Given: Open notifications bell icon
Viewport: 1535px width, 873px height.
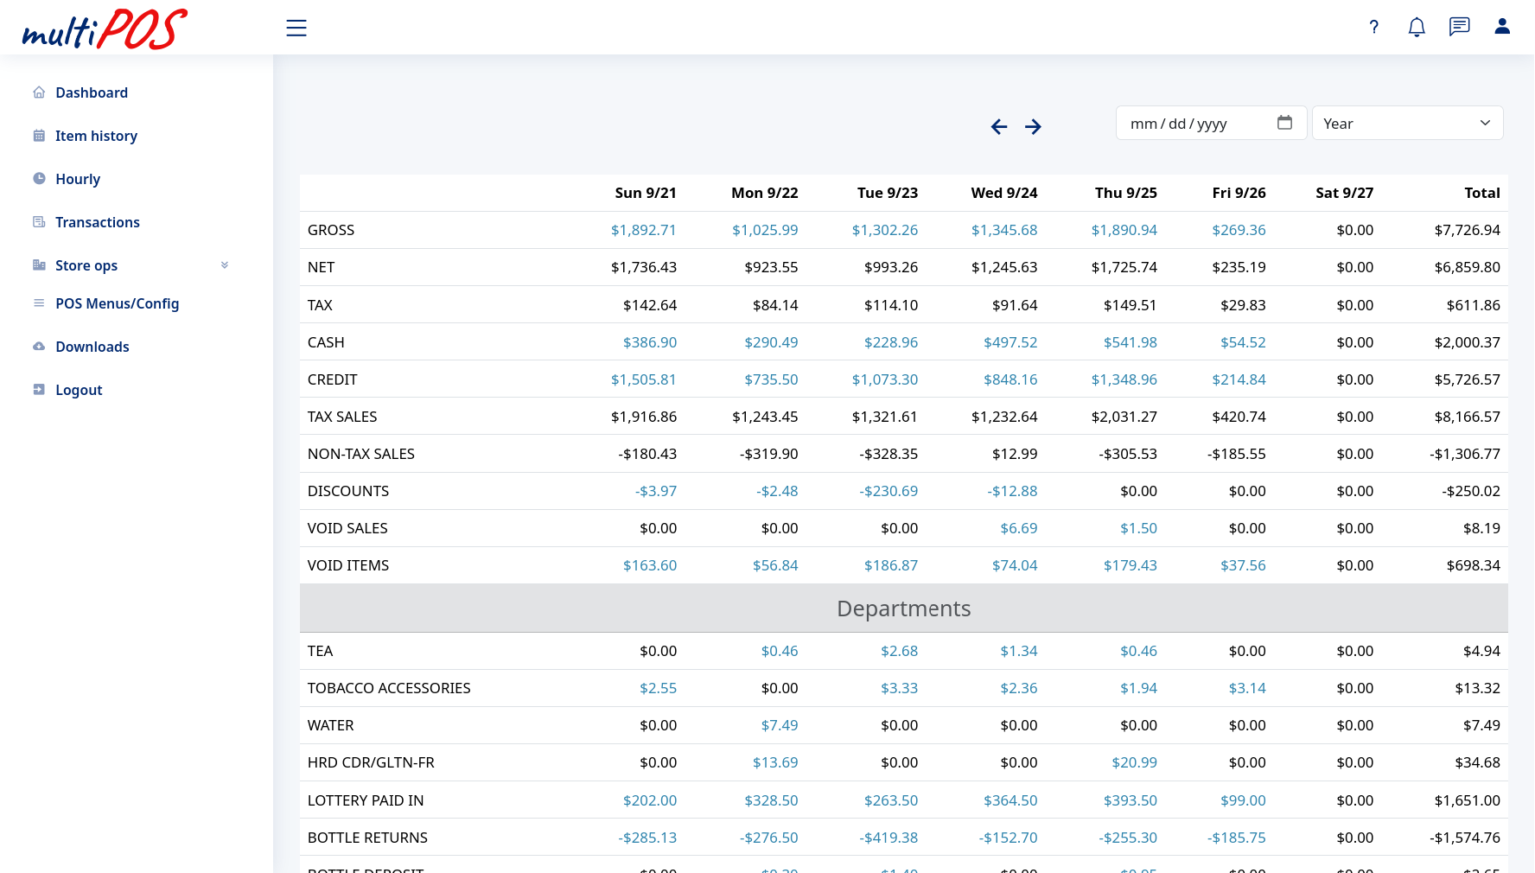Looking at the screenshot, I should 1416,27.
